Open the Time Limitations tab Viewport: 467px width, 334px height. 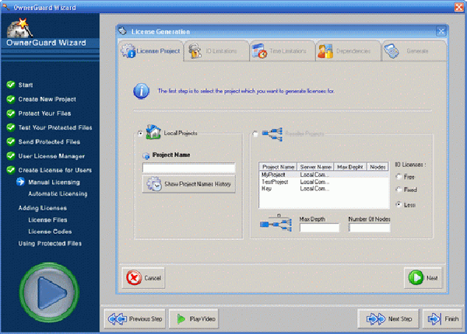coord(282,52)
